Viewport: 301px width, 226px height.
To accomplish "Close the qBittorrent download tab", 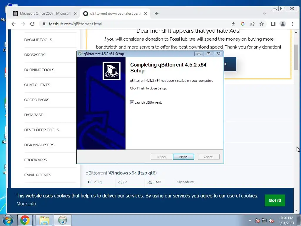I will (146, 14).
